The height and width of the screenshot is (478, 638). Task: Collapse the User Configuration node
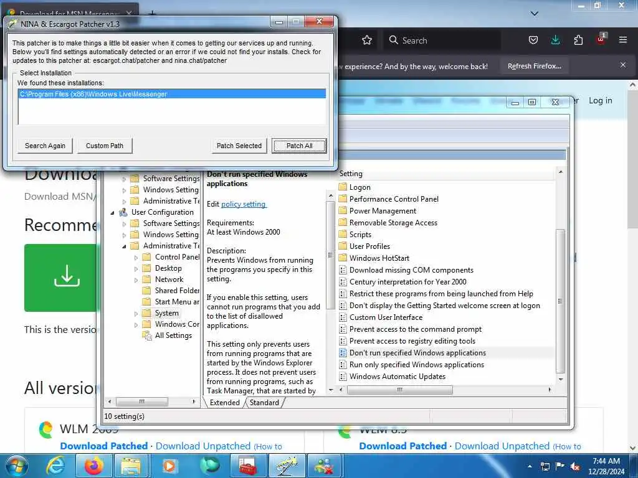(x=113, y=212)
